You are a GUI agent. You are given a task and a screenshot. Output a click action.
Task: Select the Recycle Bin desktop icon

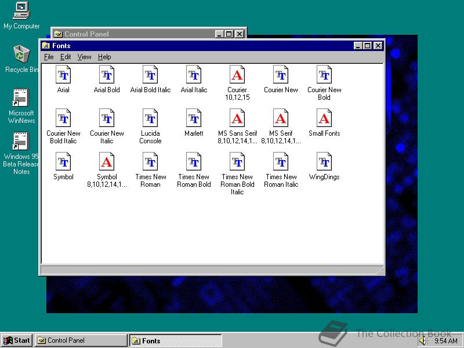21,55
